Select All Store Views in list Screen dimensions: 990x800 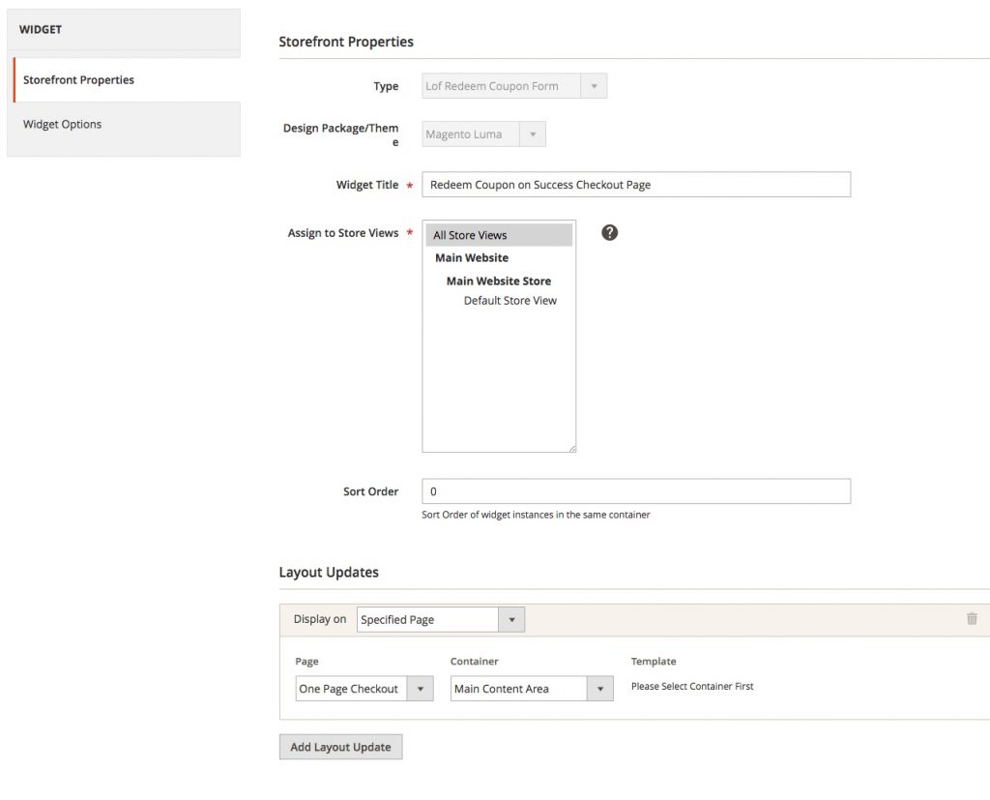[499, 235]
